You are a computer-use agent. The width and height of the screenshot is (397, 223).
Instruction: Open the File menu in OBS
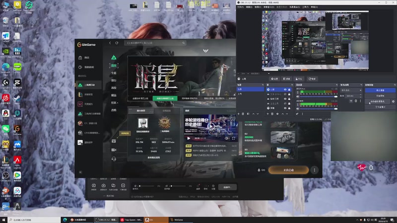(x=240, y=7)
